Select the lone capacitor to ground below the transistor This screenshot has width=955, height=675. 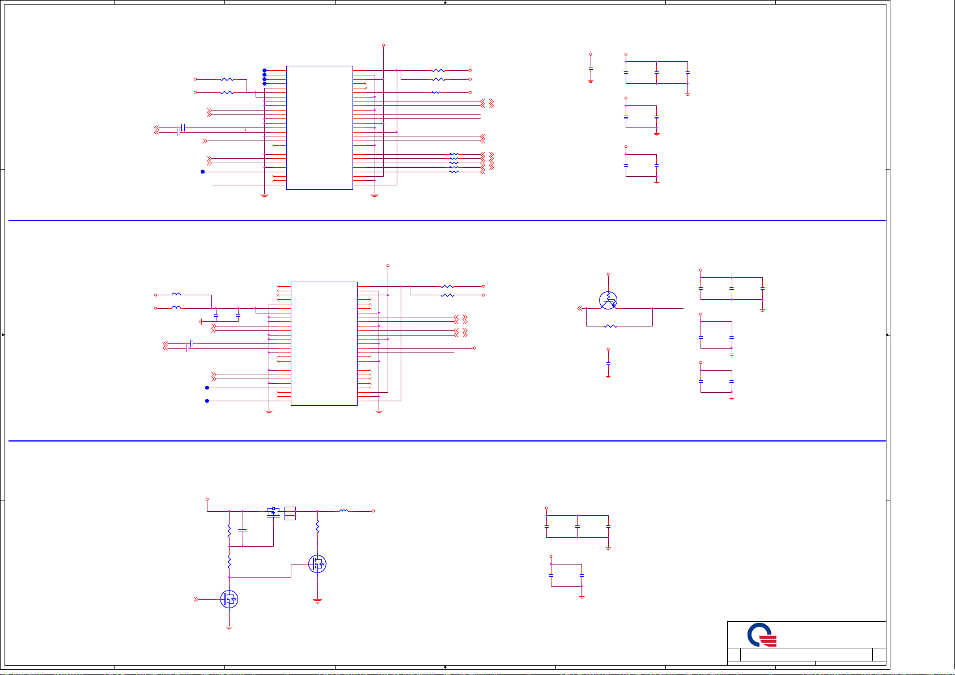pos(608,362)
